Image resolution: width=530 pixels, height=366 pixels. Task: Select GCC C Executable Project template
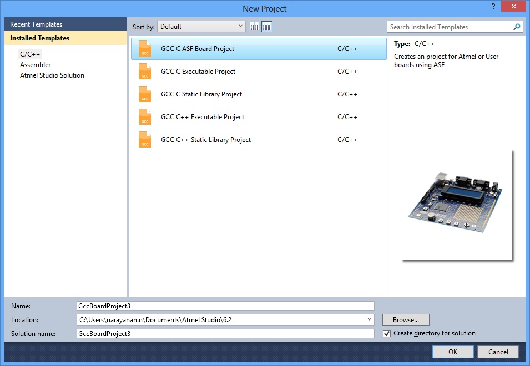click(259, 72)
